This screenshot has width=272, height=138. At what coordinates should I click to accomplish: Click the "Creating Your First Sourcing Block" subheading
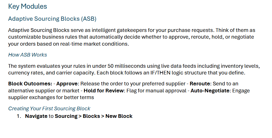[49, 108]
